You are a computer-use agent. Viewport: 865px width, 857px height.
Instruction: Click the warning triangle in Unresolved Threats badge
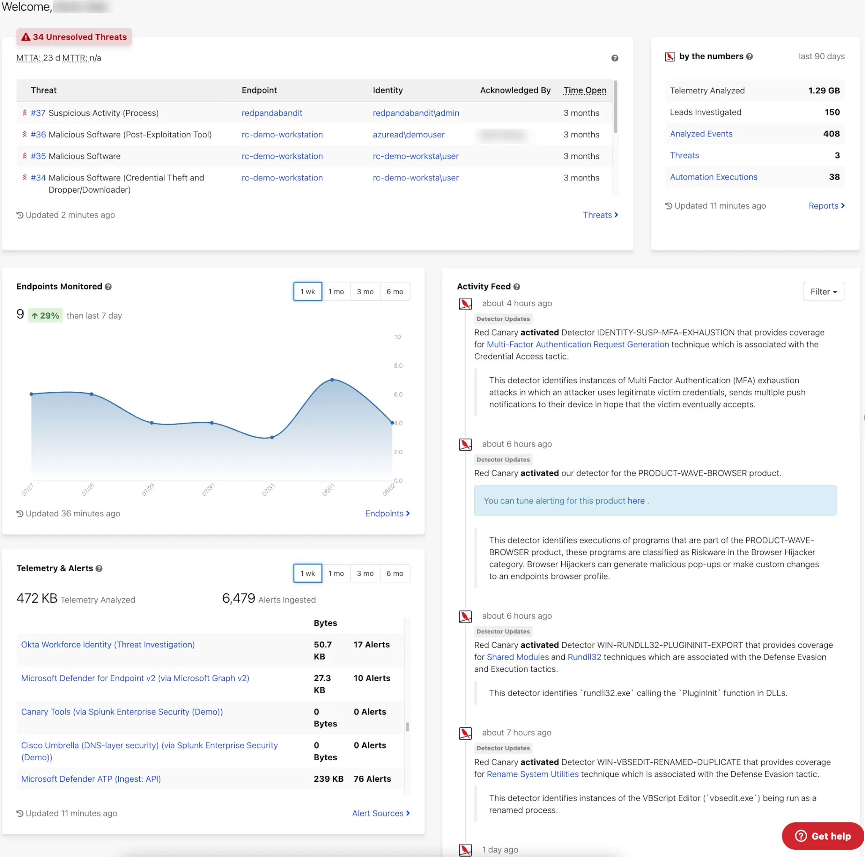pyautogui.click(x=25, y=37)
